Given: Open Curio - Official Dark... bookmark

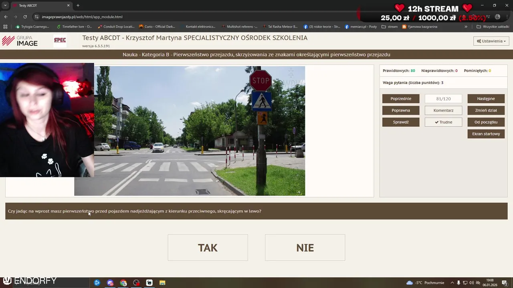Looking at the screenshot, I should click(x=157, y=27).
